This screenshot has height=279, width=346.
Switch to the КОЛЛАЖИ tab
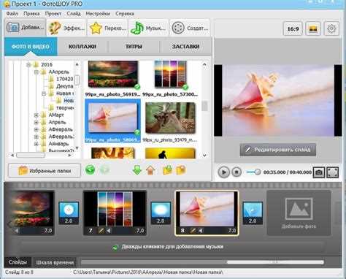(x=82, y=46)
